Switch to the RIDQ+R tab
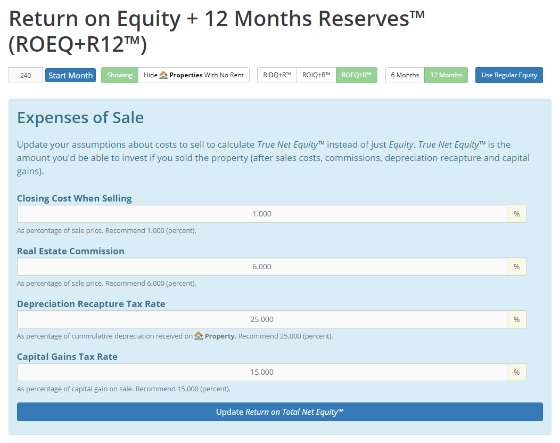Image resolution: width=560 pixels, height=443 pixels. 277,75
